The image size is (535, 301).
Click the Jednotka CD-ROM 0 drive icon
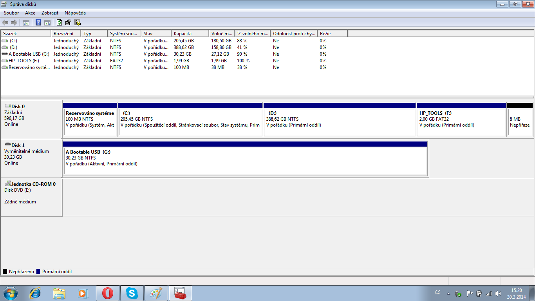pyautogui.click(x=7, y=183)
